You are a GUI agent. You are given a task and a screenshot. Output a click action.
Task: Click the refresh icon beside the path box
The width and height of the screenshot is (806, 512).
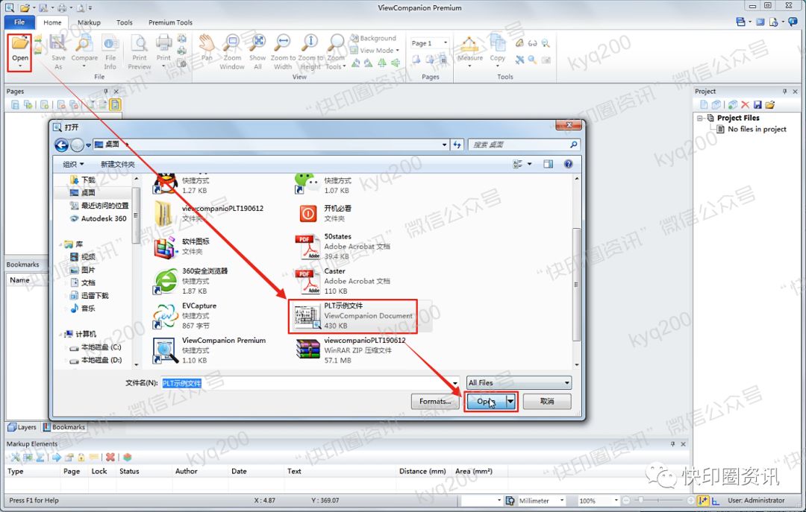pyautogui.click(x=457, y=145)
